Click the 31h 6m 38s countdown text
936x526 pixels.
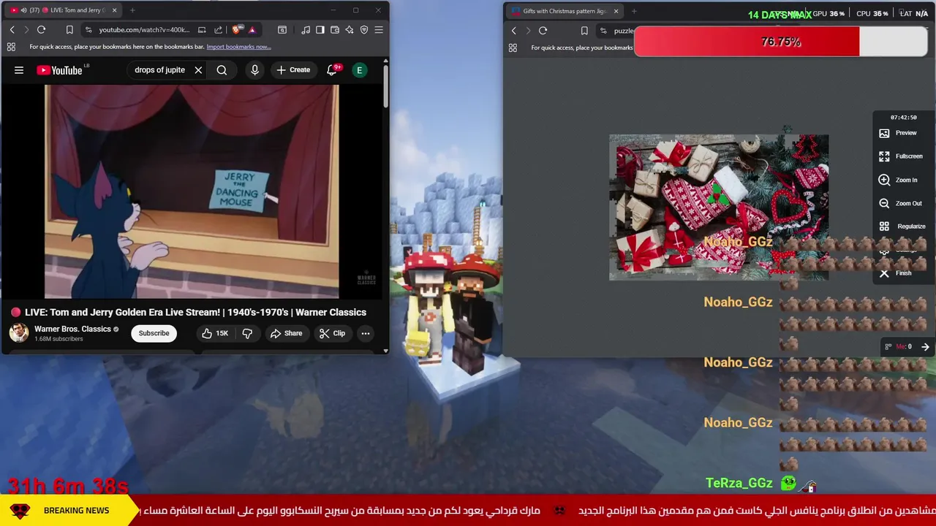(x=68, y=486)
